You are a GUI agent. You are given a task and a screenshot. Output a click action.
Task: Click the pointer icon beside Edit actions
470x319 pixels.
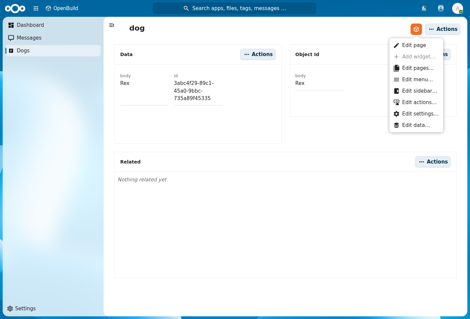click(396, 102)
